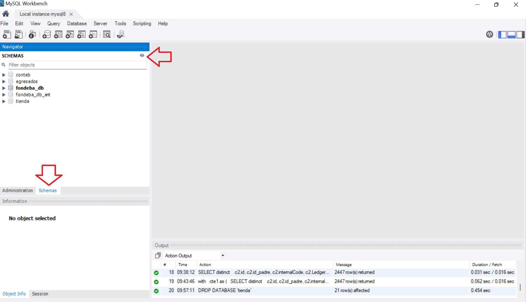Click the tienda database icon
Image resolution: width=526 pixels, height=302 pixels.
pos(11,101)
